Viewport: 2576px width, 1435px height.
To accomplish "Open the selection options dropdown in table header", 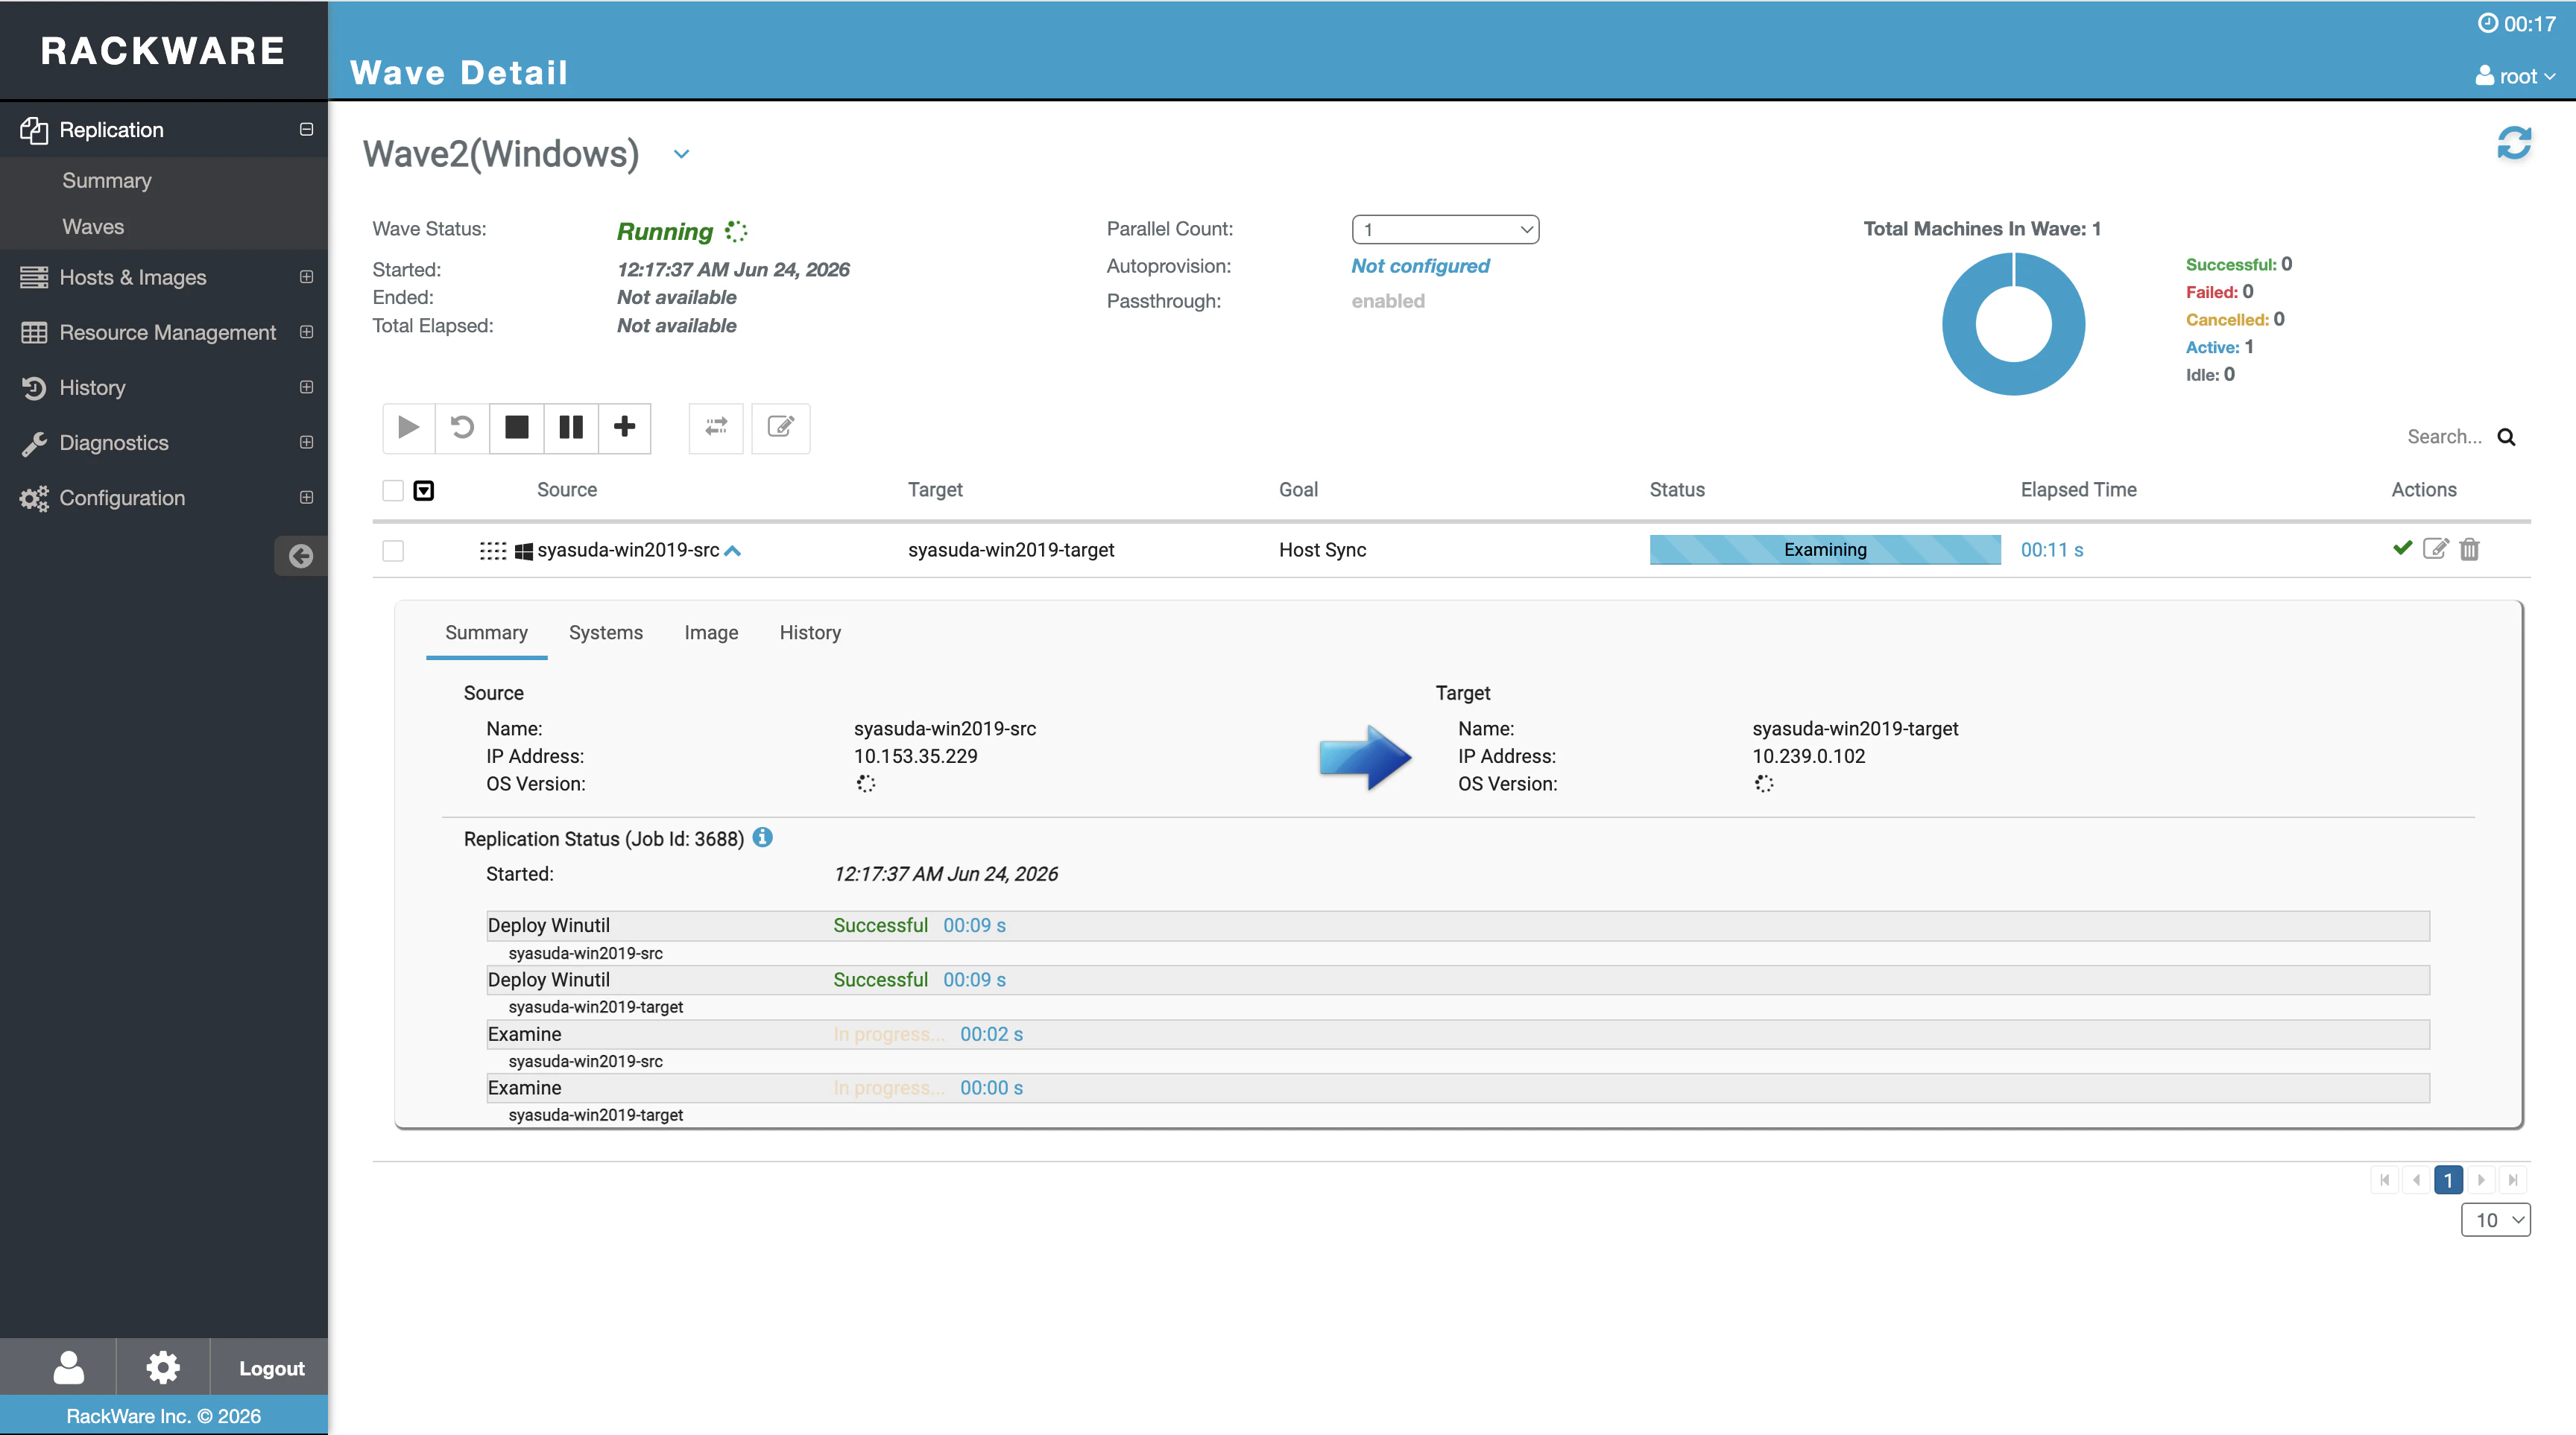I will (x=424, y=491).
